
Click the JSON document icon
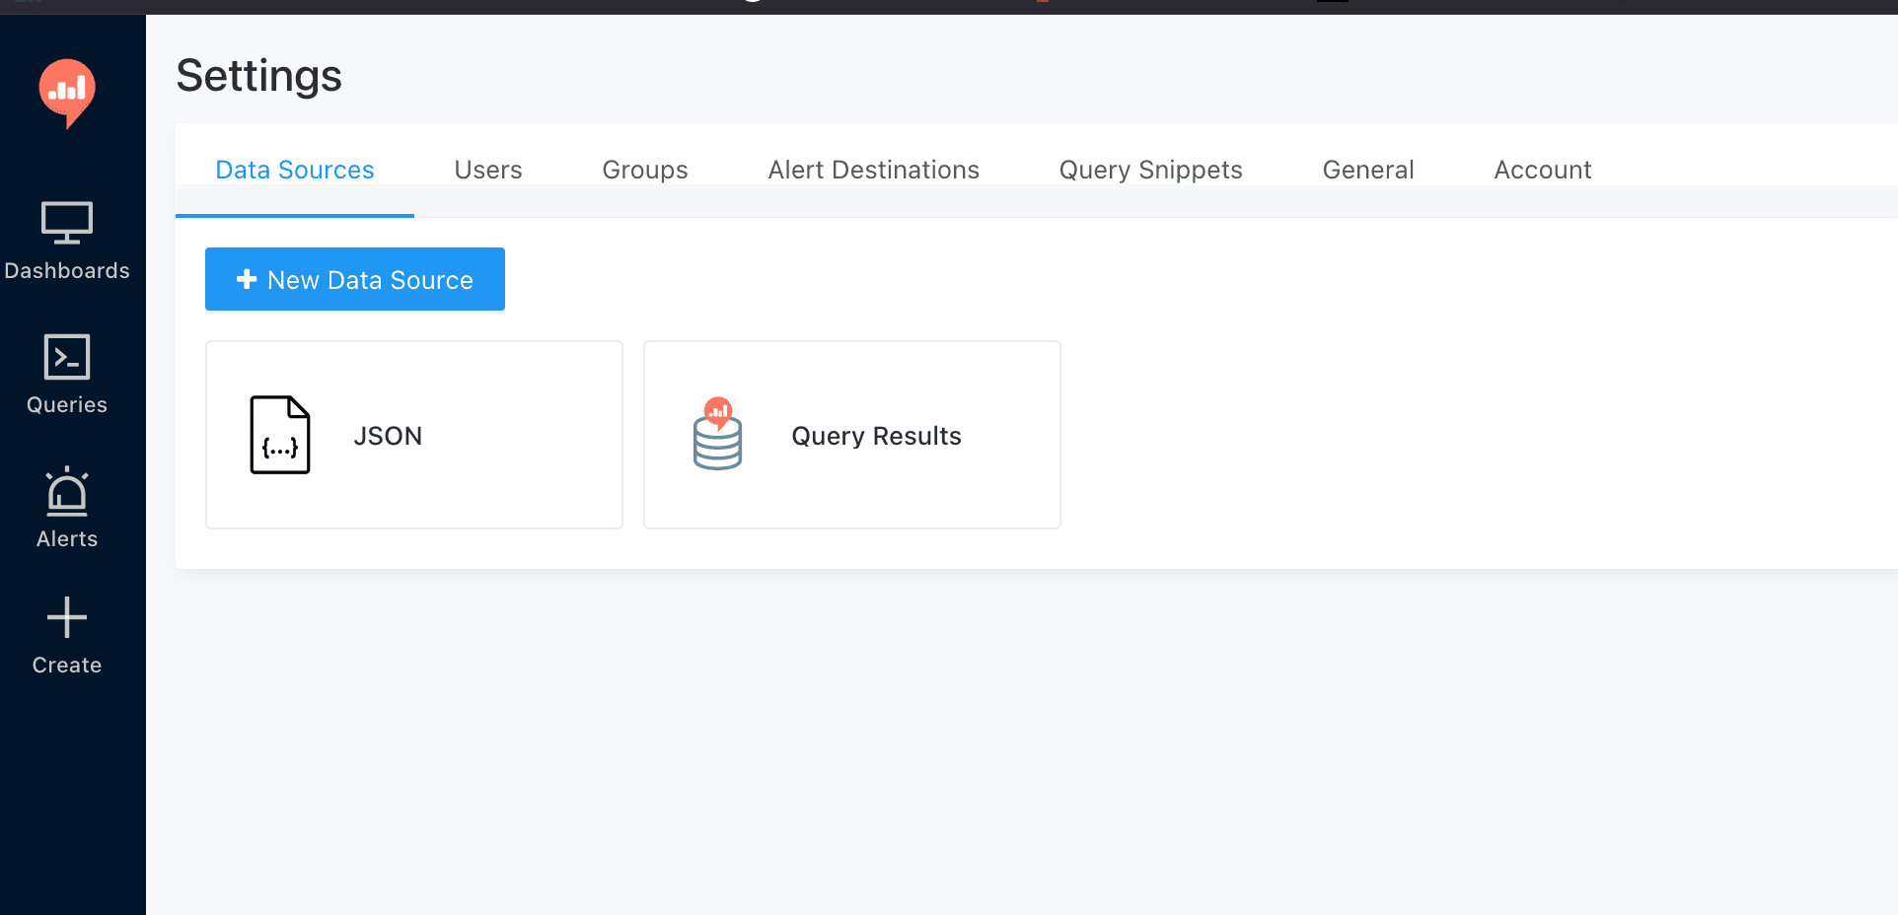pyautogui.click(x=280, y=435)
